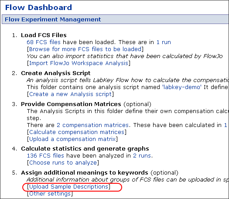Browse for more FCS files to be loaded

tap(85, 49)
